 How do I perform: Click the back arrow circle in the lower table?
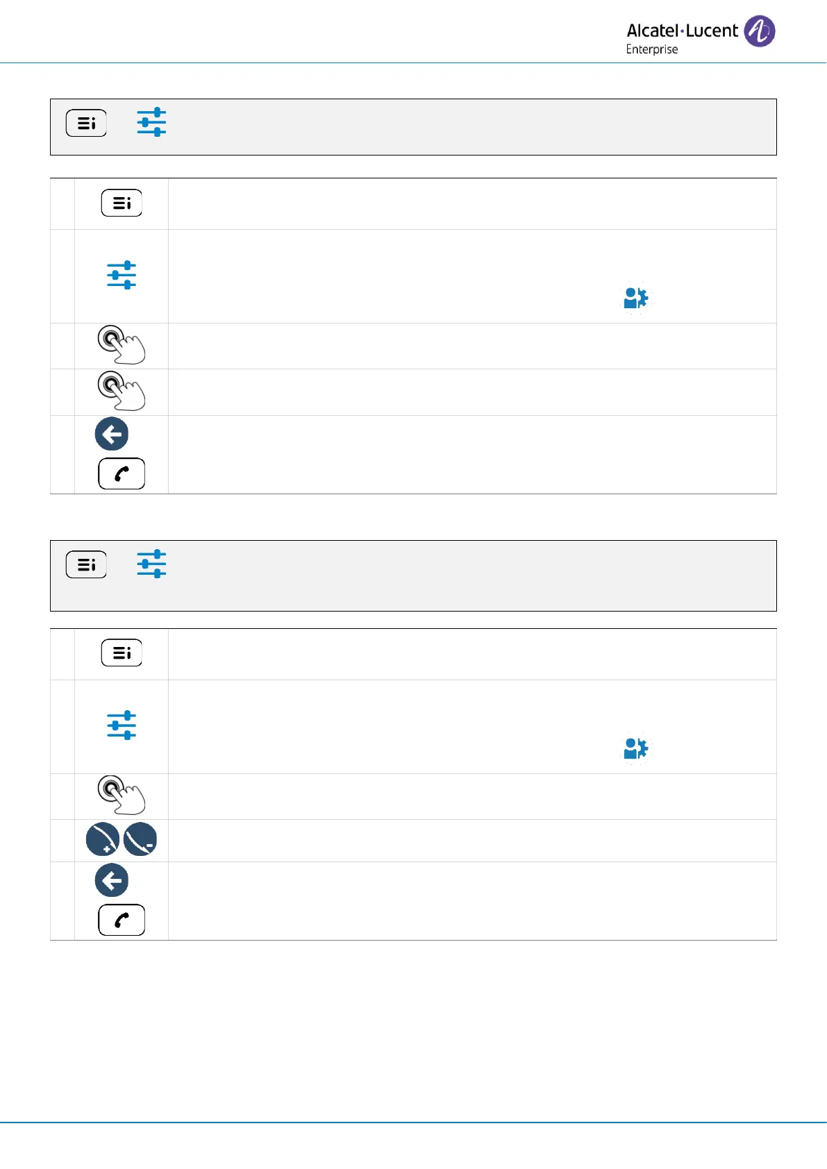pos(112,880)
